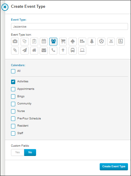This screenshot has height=176, width=131.
Task: Close the Create Event Type panel
Action: pos(5,7)
